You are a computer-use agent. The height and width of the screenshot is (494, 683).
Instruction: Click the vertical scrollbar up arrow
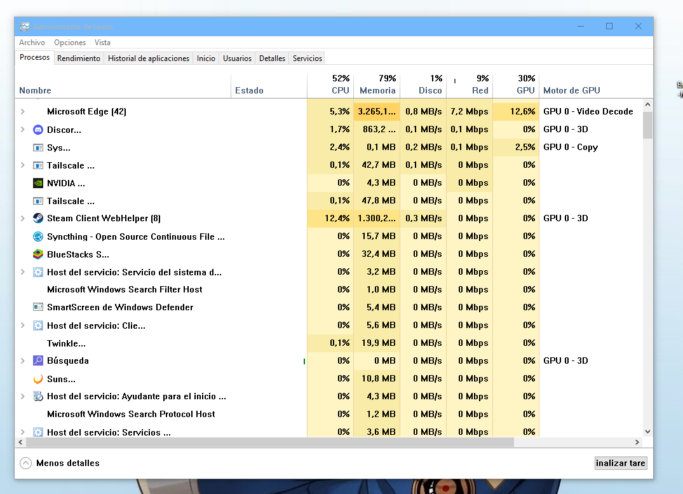(x=647, y=104)
